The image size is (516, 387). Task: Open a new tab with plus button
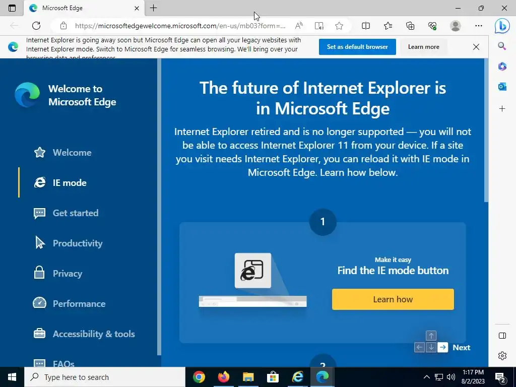click(153, 8)
